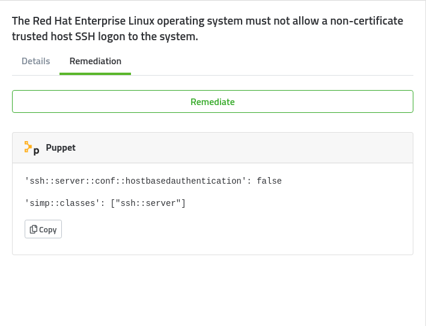
Task: Click the 'false' value in the code
Action: [269, 181]
